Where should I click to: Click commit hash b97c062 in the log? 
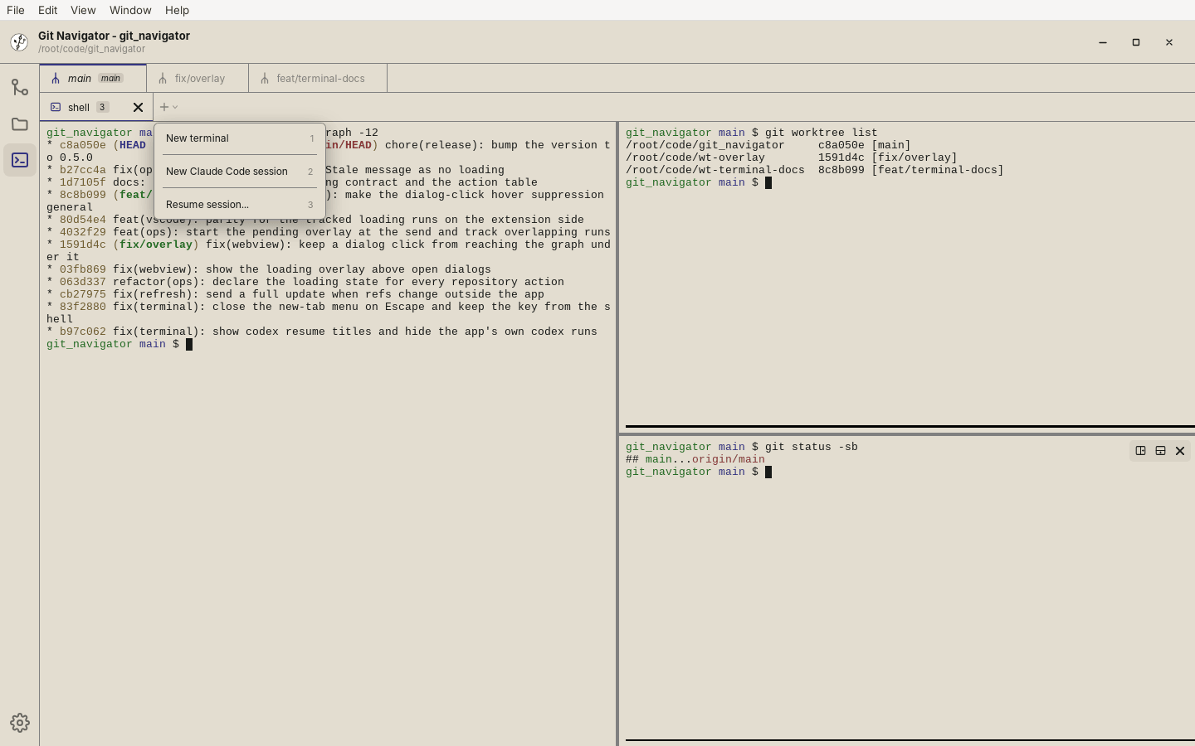point(83,332)
